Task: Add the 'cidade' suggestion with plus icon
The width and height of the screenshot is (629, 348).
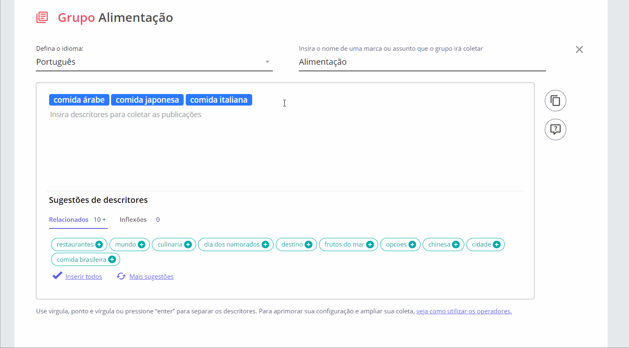Action: 497,245
